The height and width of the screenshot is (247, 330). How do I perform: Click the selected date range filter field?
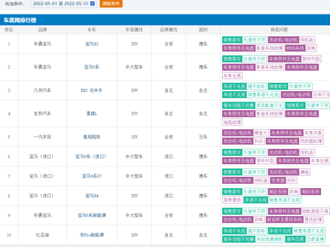coord(63,3)
